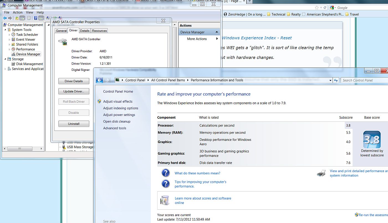388x223 pixels.
Task: Expand Event Viewer tree node
Action: click(9, 40)
